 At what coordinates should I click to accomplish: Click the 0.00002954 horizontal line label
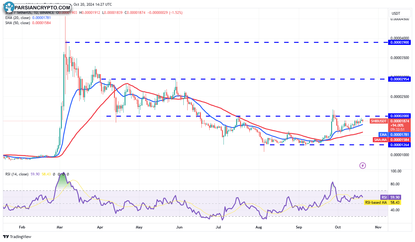(400, 79)
